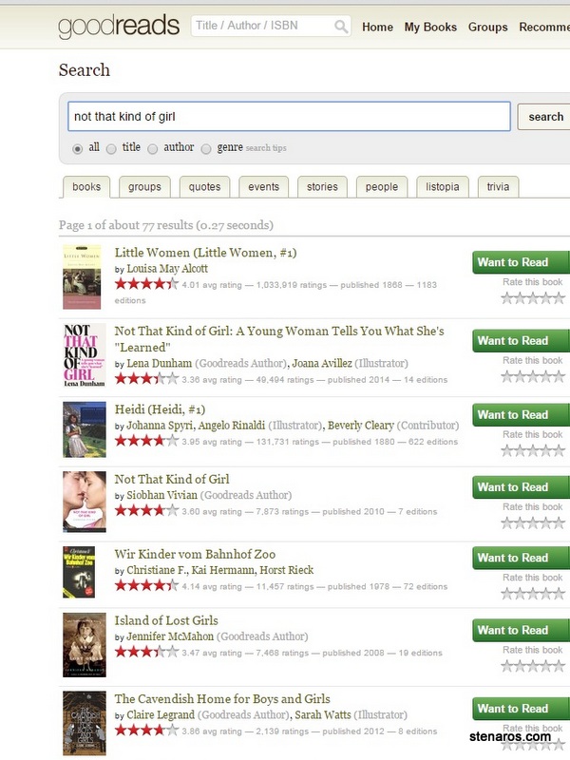Rate Siobhan Vivian's book with the star widget
Screen dimensions: 570x760
coord(533,523)
